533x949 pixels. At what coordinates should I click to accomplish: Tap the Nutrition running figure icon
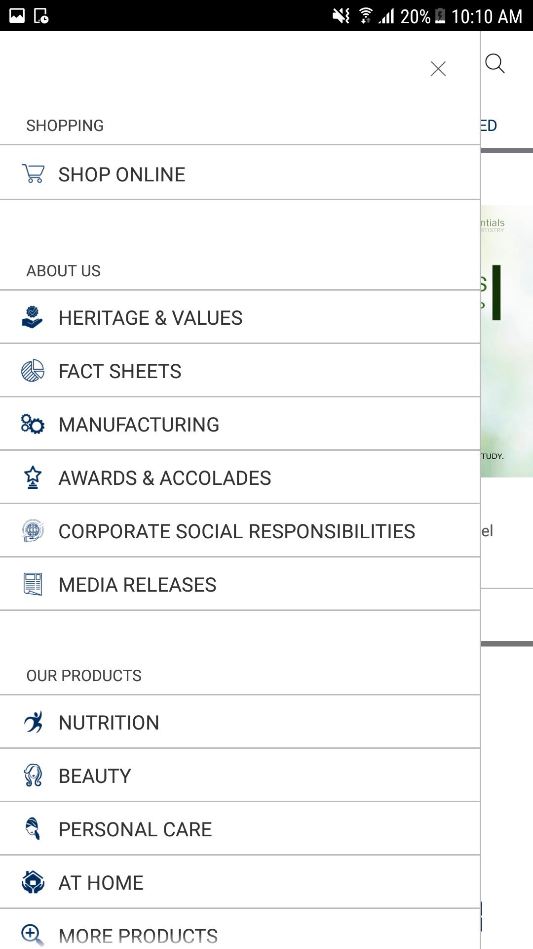33,722
